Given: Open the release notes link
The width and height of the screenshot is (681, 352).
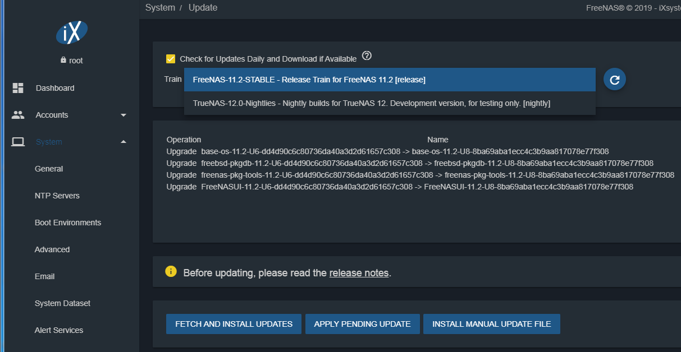Looking at the screenshot, I should (359, 273).
